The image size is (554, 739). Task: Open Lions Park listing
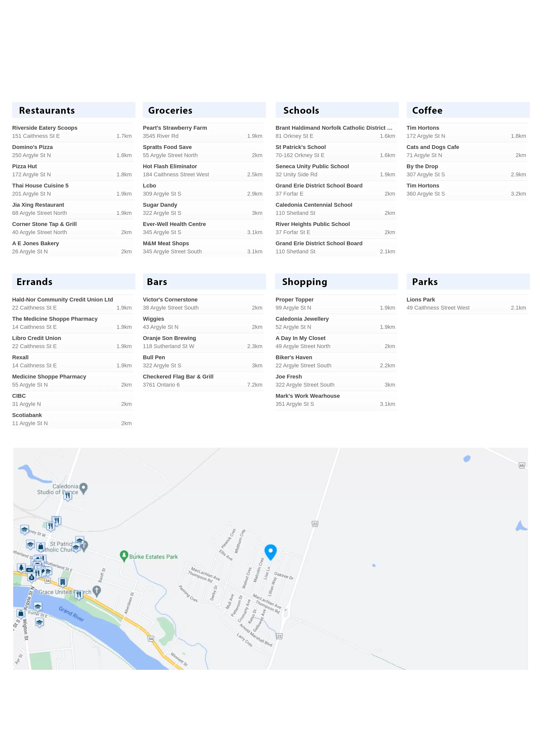(x=421, y=300)
